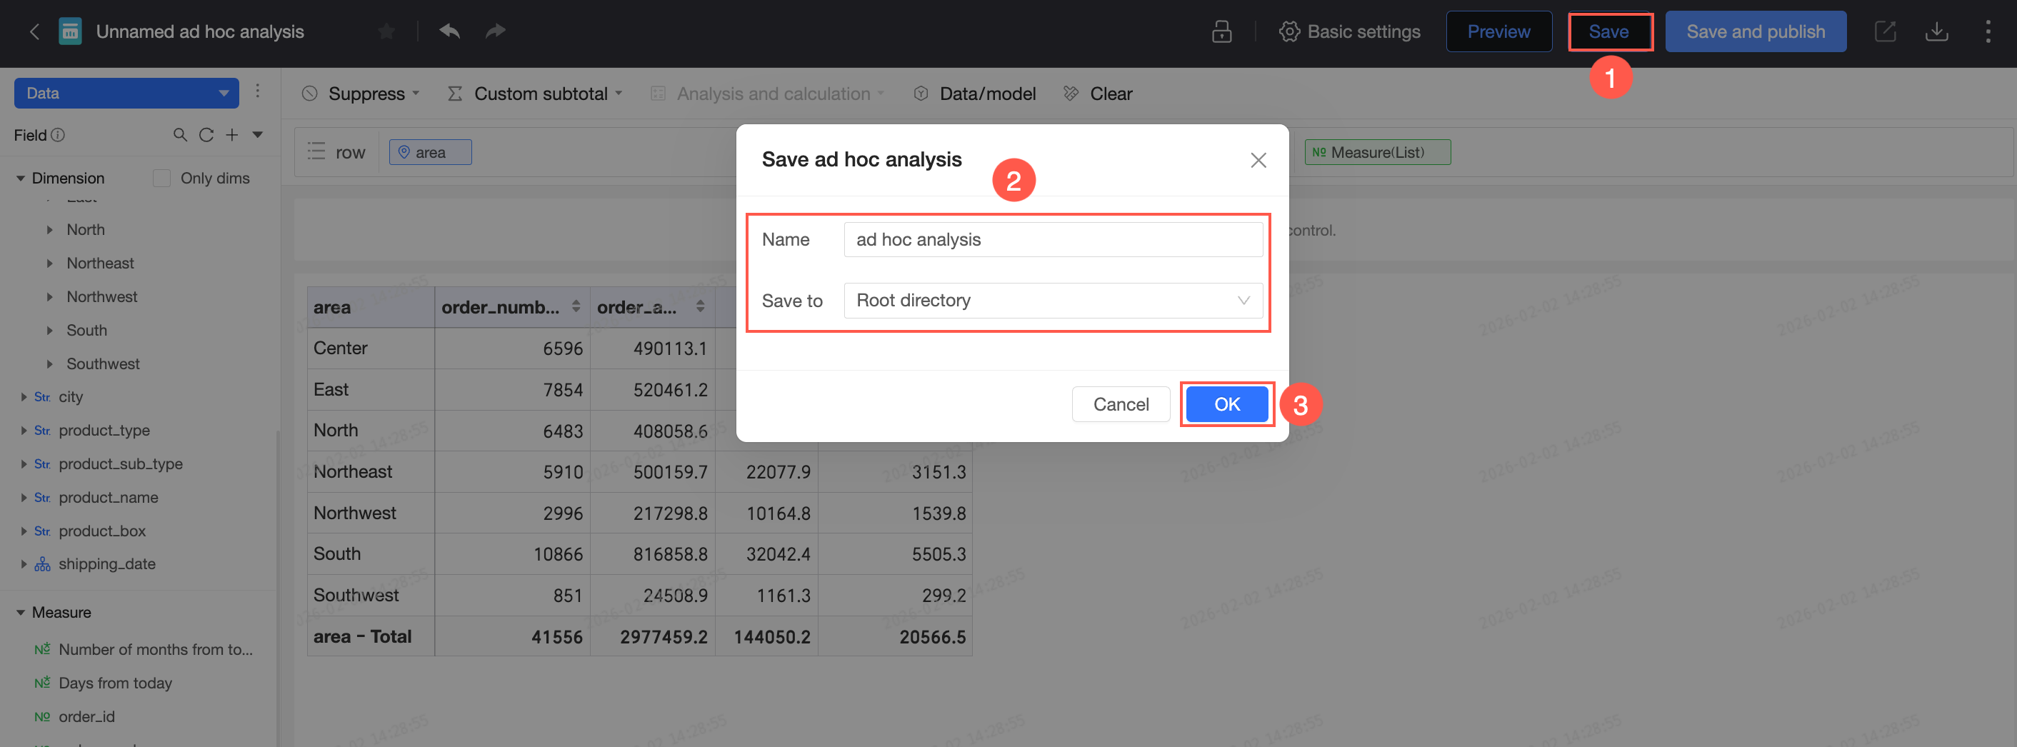Click the Suppress circle icon
The width and height of the screenshot is (2017, 747).
(309, 93)
